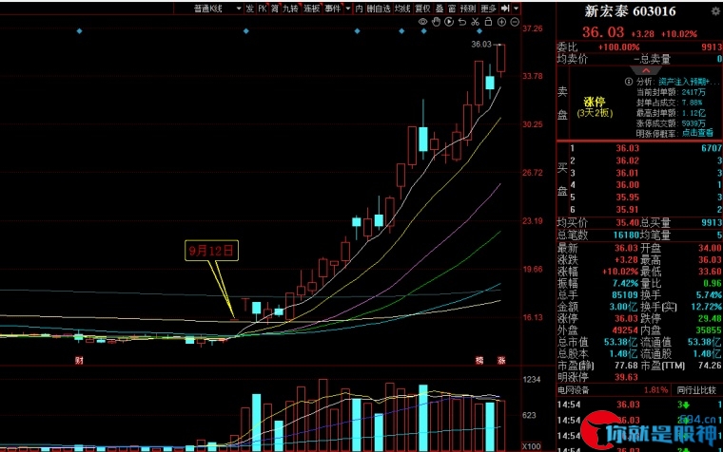723x452 pixels.
Task: Click 叠 overlay toolbar item
Action: click(x=440, y=9)
